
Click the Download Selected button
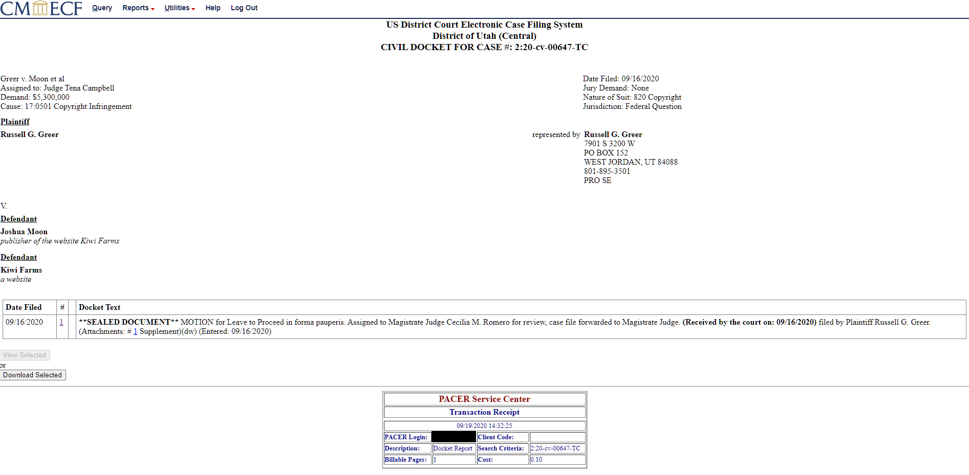coord(33,375)
